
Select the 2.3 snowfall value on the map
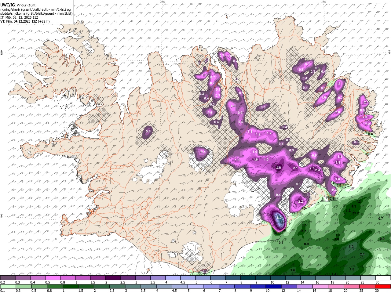pyautogui.click(x=312, y=168)
